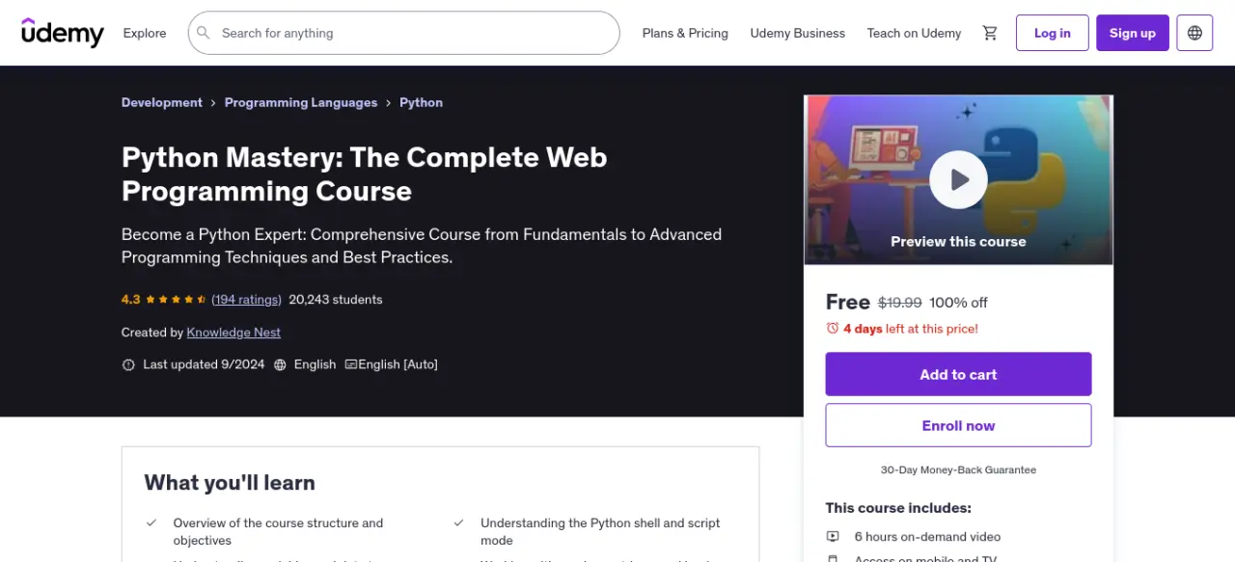Image resolution: width=1235 pixels, height=562 pixels.
Task: Go to Udemy Business
Action: point(798,33)
